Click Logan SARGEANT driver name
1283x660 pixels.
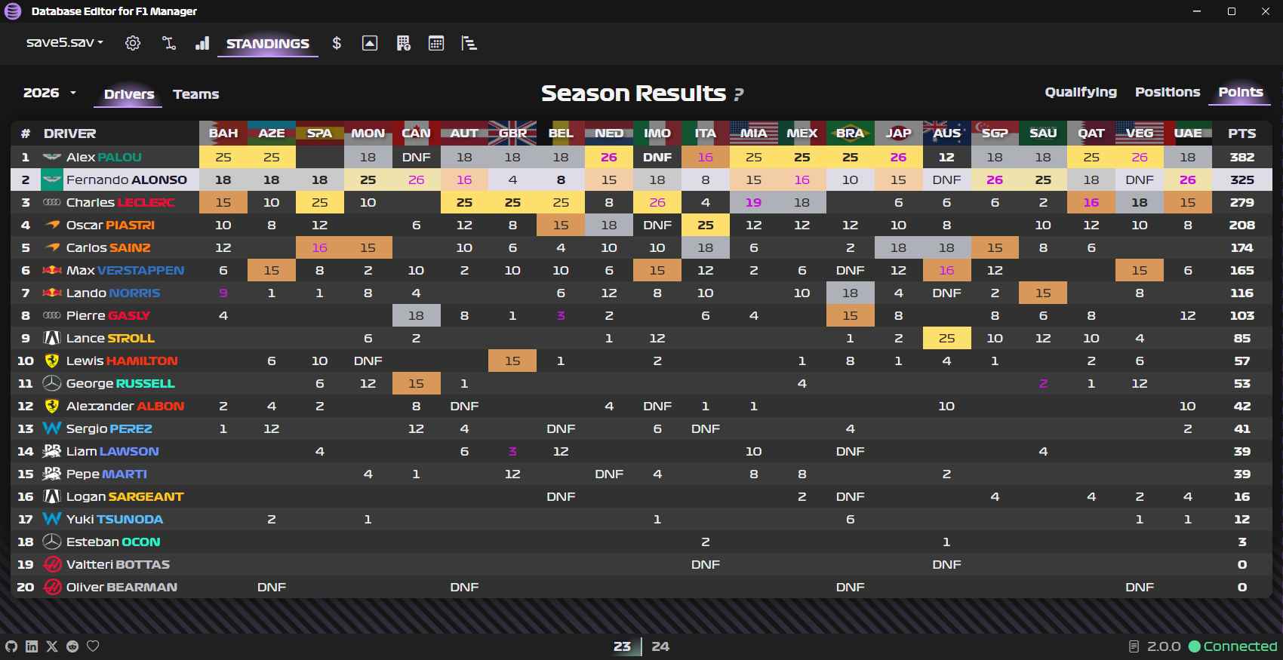125,496
